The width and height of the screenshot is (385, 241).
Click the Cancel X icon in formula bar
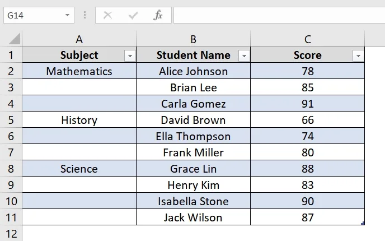(108, 16)
